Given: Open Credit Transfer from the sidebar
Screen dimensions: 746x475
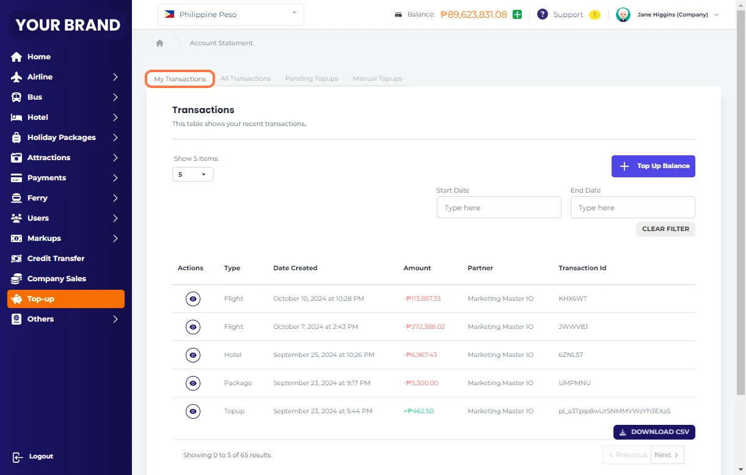Looking at the screenshot, I should (x=56, y=259).
